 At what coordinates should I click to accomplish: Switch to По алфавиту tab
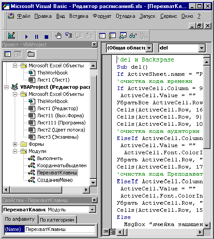(x=20, y=219)
